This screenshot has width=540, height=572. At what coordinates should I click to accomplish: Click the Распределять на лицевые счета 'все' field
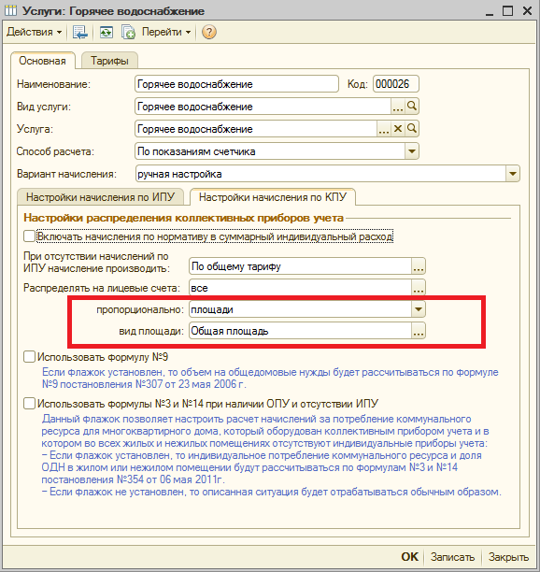click(301, 288)
